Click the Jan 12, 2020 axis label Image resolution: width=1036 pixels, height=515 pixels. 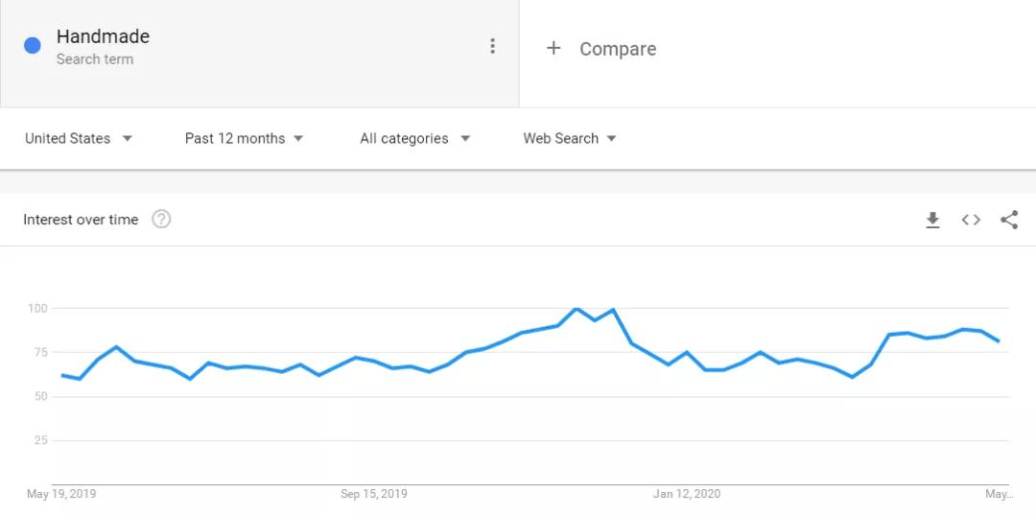coord(687,494)
